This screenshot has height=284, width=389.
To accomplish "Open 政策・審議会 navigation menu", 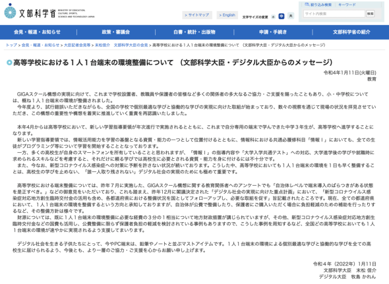I will click(116, 32).
